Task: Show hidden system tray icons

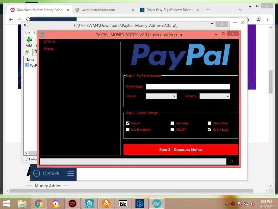Action: click(226, 204)
